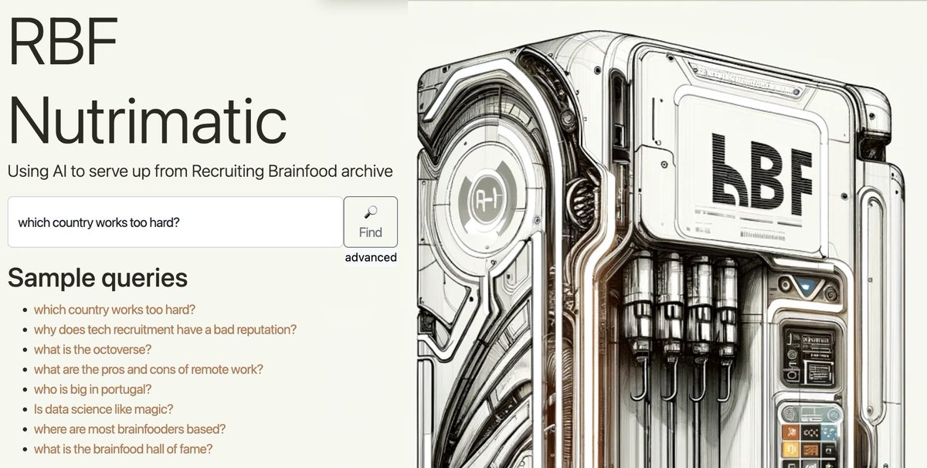Open the advanced search link
Screen dimensions: 927x468
371,257
